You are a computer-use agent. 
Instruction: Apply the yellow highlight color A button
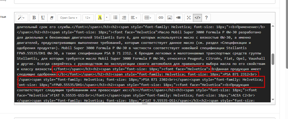100,18
